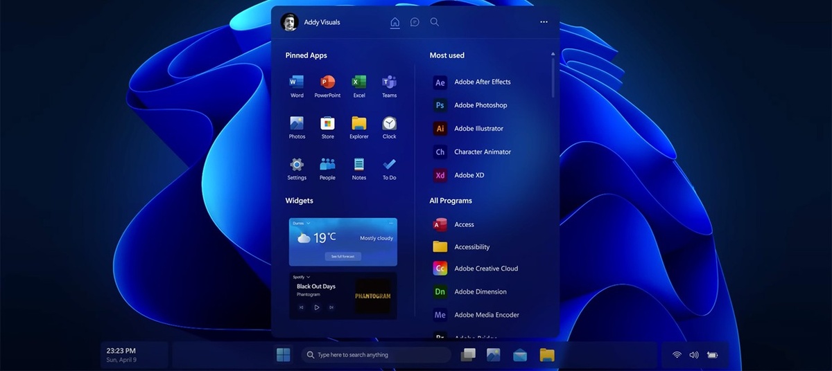Select the Adobe Photoshop label
This screenshot has height=371, width=832.
coord(480,105)
